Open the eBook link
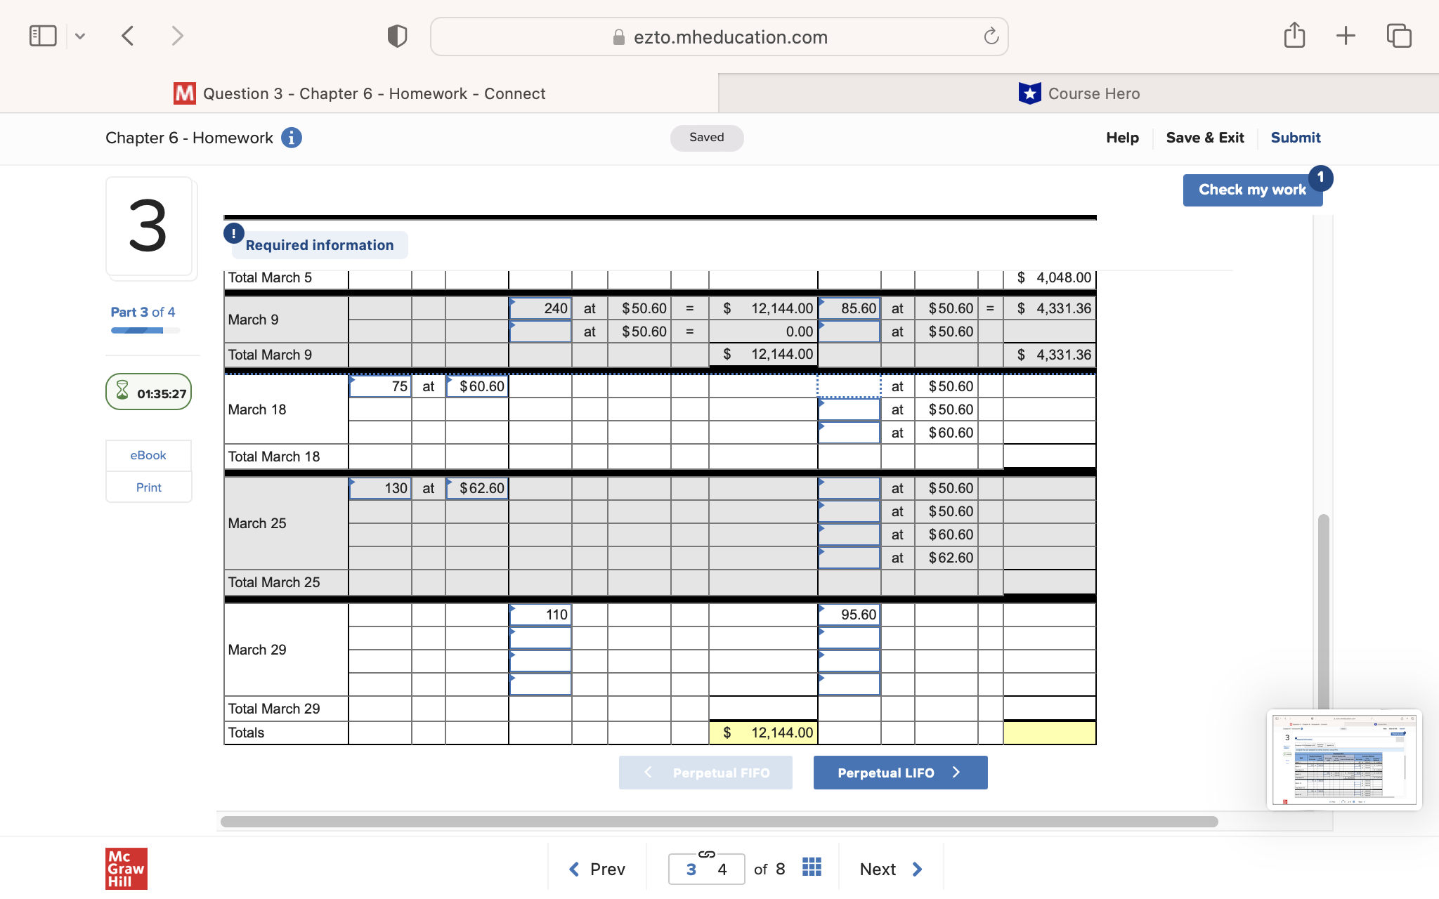The image size is (1439, 899). coord(148,455)
